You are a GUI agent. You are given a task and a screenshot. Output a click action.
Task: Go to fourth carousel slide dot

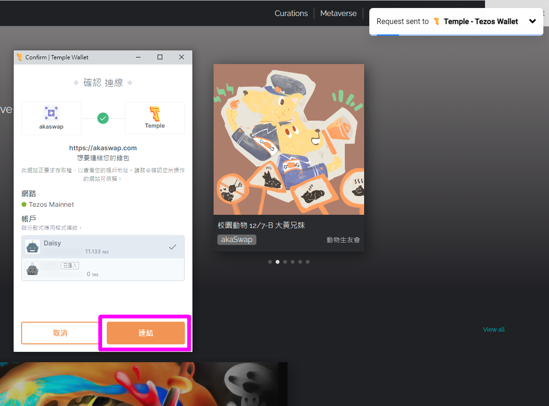[293, 262]
